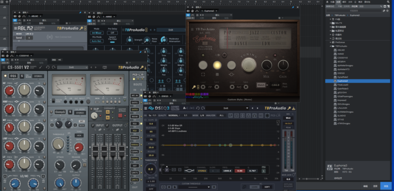Click the key icon in ABLM2 header
Viewport: 394px width, 191px height.
(81, 29)
